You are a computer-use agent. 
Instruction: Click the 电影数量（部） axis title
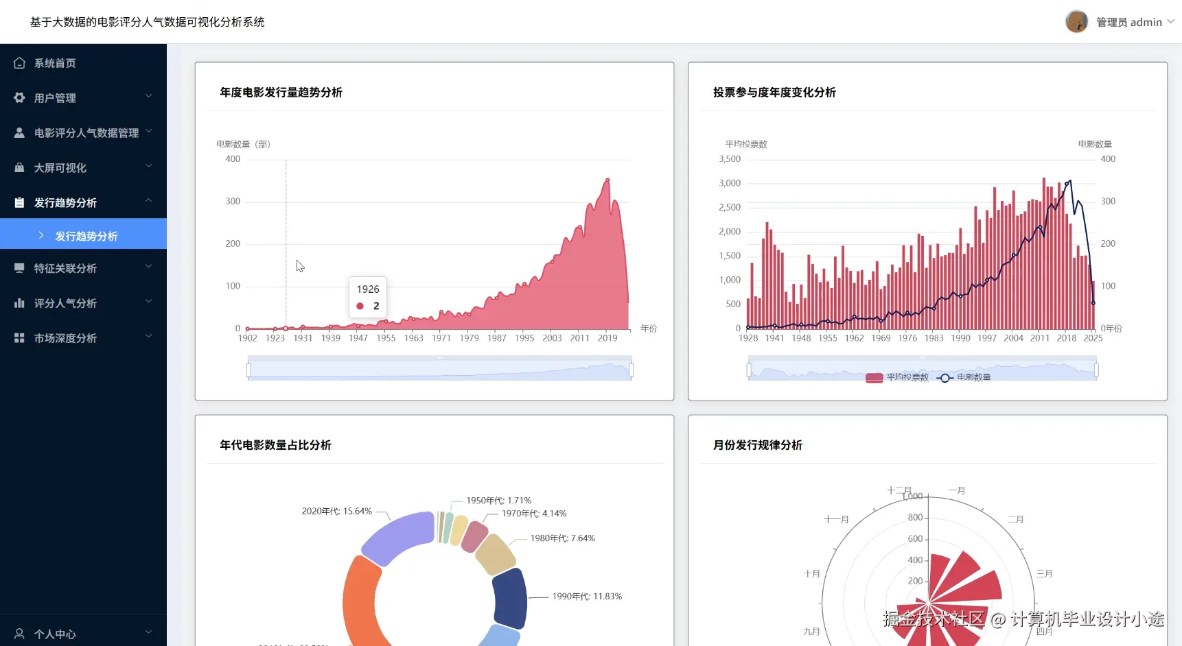coord(244,144)
